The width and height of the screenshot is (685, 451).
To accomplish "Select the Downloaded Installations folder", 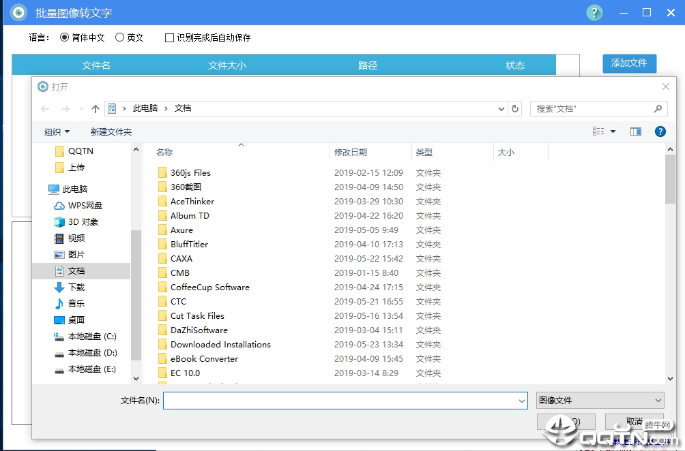I will [x=220, y=345].
